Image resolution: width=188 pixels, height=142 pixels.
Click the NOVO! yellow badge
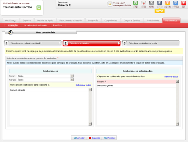[160, 11]
